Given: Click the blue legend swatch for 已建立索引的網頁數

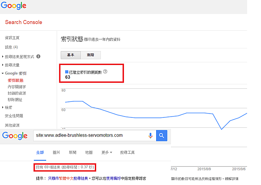Looking at the screenshot, I should tap(67, 72).
